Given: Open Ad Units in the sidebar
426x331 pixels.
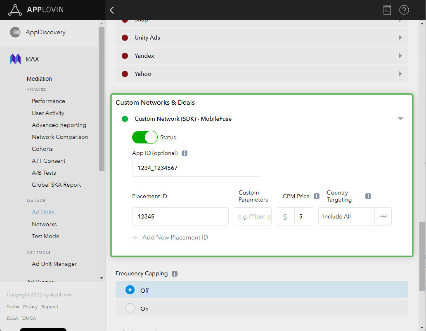Looking at the screenshot, I should pyautogui.click(x=43, y=212).
